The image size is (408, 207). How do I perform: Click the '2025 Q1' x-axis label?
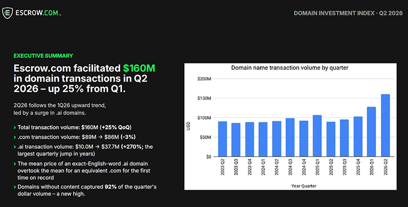tap(318, 167)
